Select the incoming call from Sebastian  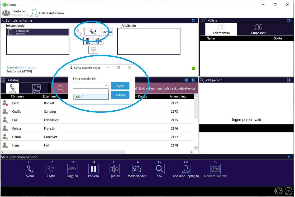[x=38, y=32]
